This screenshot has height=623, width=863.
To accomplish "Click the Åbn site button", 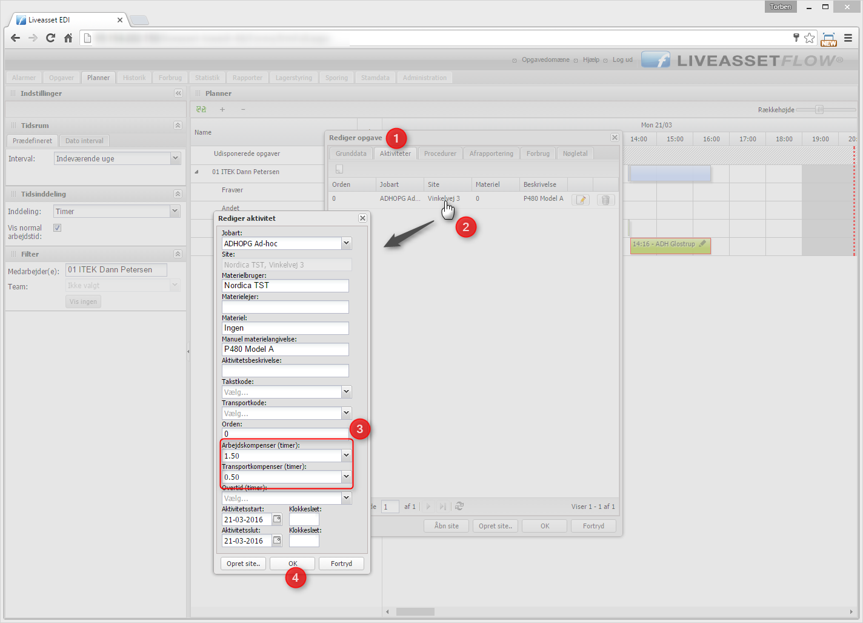I will [447, 526].
